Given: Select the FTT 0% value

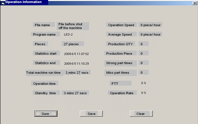Looking at the screenshot, I should pyautogui.click(x=144, y=83).
